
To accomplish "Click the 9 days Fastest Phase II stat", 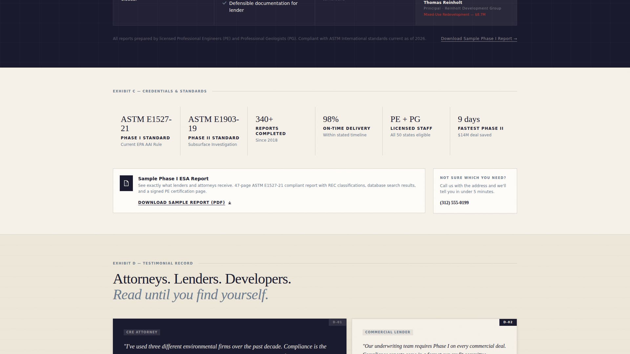I will pyautogui.click(x=484, y=131).
